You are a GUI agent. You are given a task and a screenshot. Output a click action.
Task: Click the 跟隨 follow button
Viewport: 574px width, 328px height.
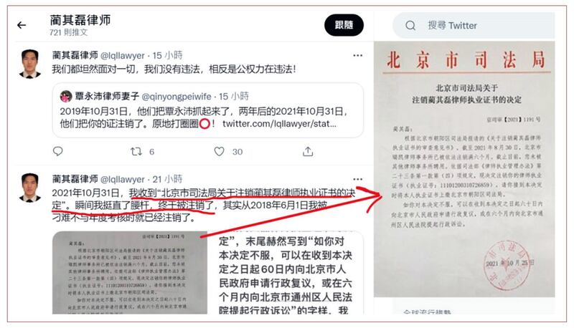(x=344, y=25)
